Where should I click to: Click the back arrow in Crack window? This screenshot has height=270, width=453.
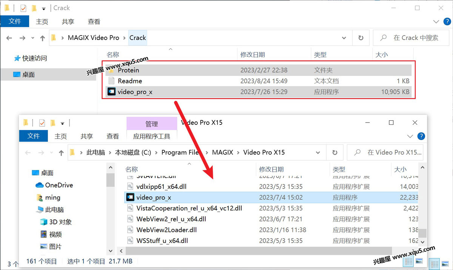(9, 38)
